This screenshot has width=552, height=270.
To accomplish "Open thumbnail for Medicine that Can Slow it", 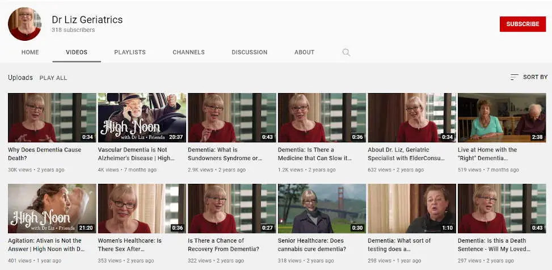I will coord(322,117).
